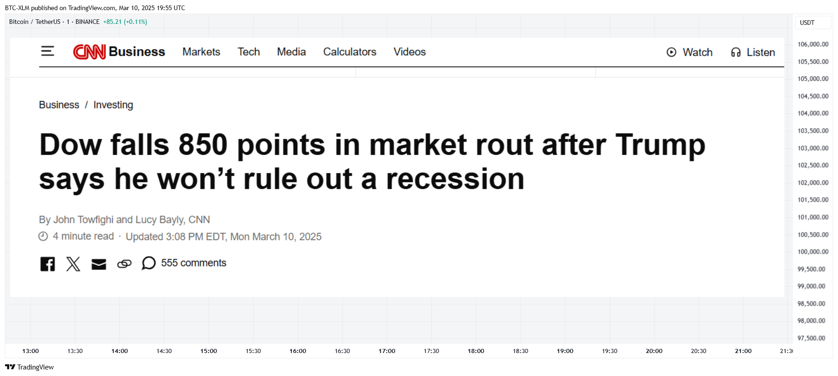Open the Videos section

(409, 52)
